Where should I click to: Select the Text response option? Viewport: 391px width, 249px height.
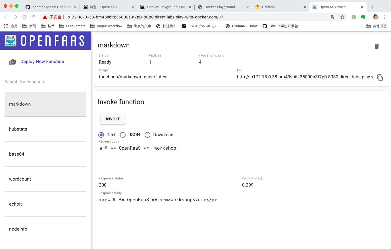pyautogui.click(x=101, y=135)
